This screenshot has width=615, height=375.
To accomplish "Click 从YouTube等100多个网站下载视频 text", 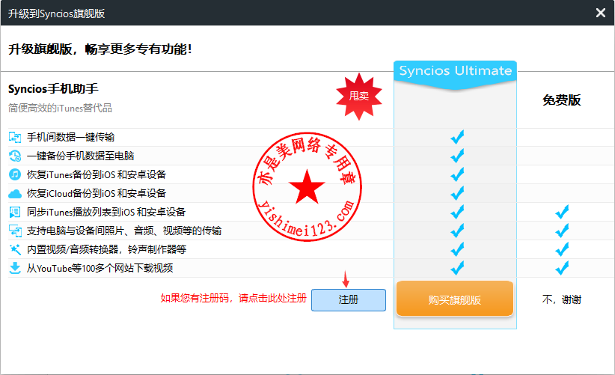I will click(x=100, y=268).
